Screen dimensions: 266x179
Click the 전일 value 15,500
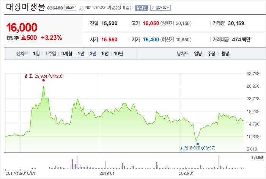(109, 24)
